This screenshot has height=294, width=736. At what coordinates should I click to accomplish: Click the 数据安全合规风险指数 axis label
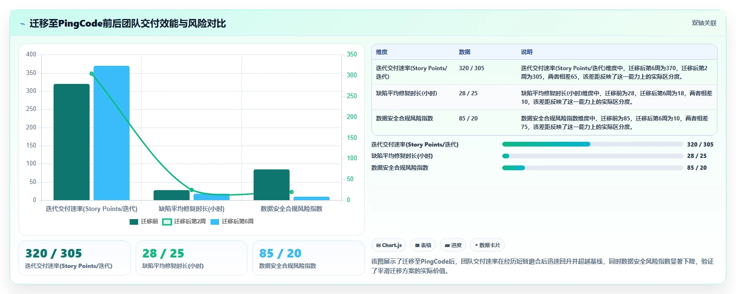[x=292, y=209]
